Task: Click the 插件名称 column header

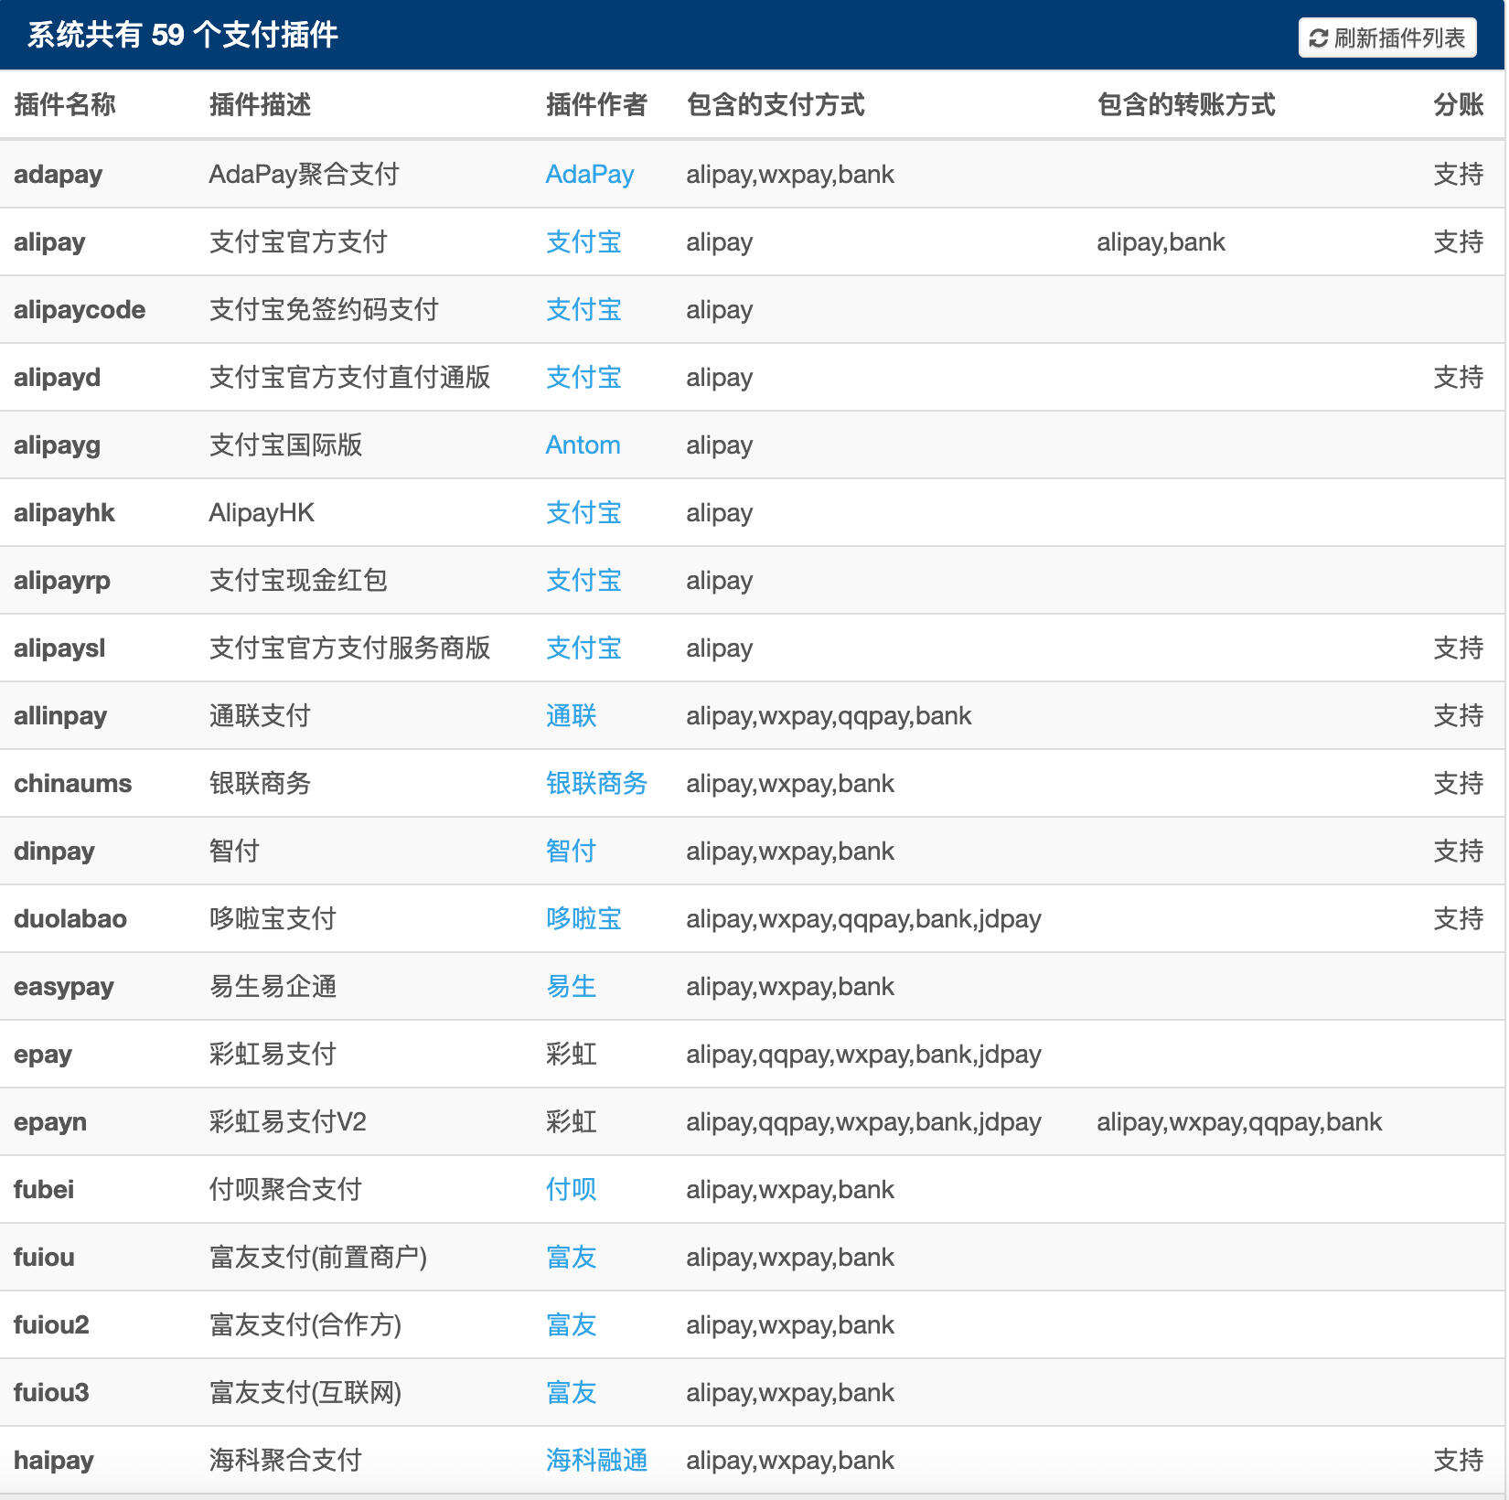Action: click(x=65, y=105)
